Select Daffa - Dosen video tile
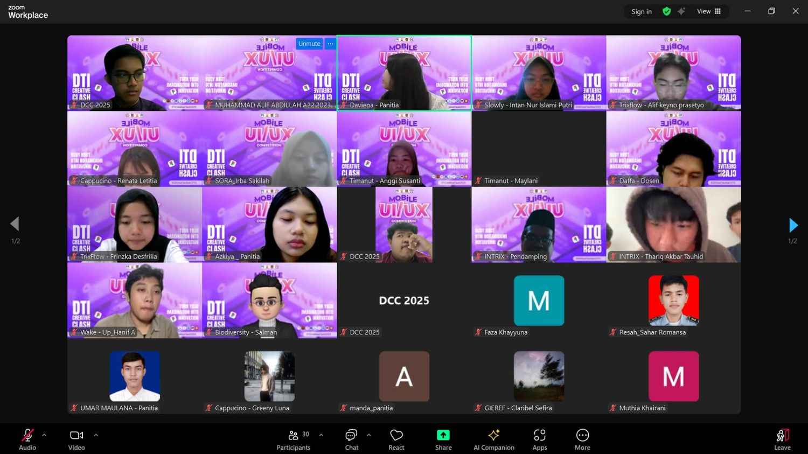 pos(673,149)
